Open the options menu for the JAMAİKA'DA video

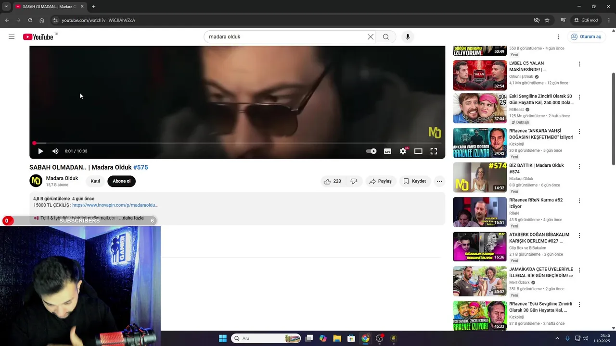[579, 270]
